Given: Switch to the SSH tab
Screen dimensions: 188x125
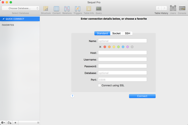Looking at the screenshot, I should [128, 33].
